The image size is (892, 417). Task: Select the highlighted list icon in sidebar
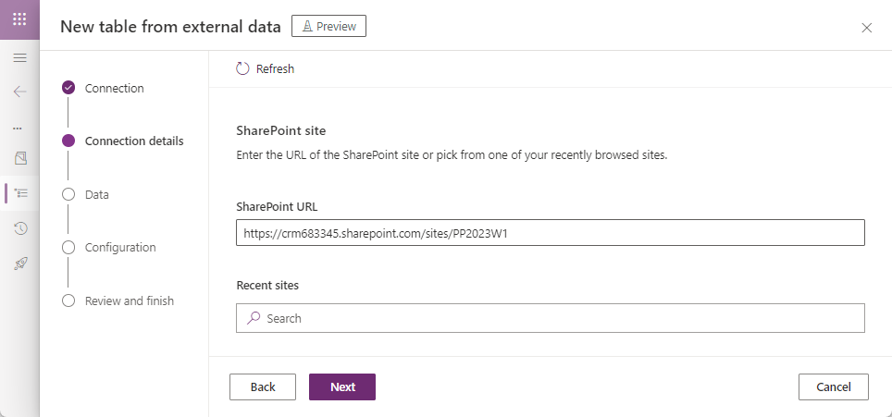21,194
